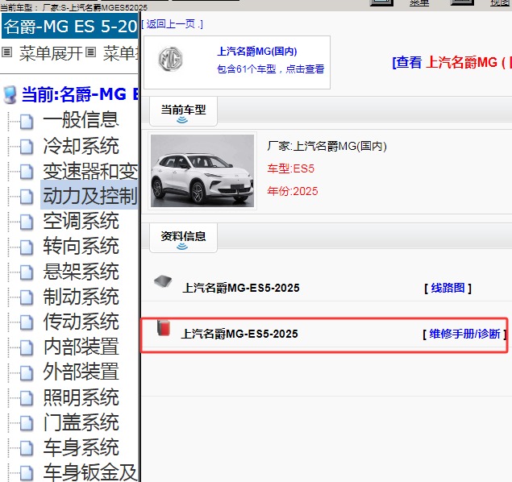Click the gray book icon for 线路图 row
The image size is (512, 482).
point(163,281)
